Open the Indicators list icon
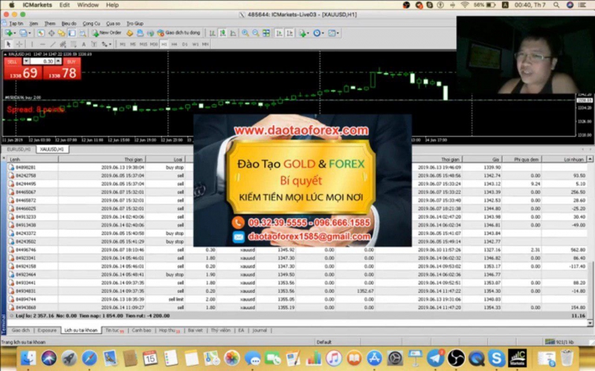 (303, 33)
